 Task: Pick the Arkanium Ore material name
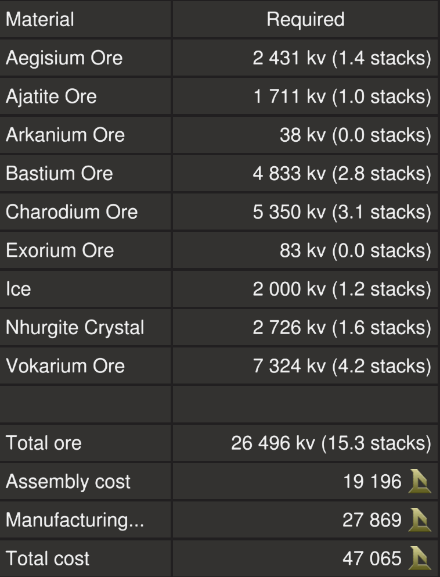click(x=65, y=135)
